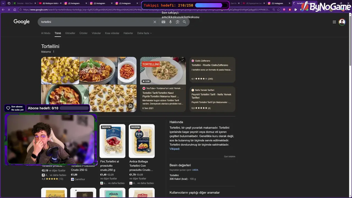Open the Fini Tortellini product image

112,141
